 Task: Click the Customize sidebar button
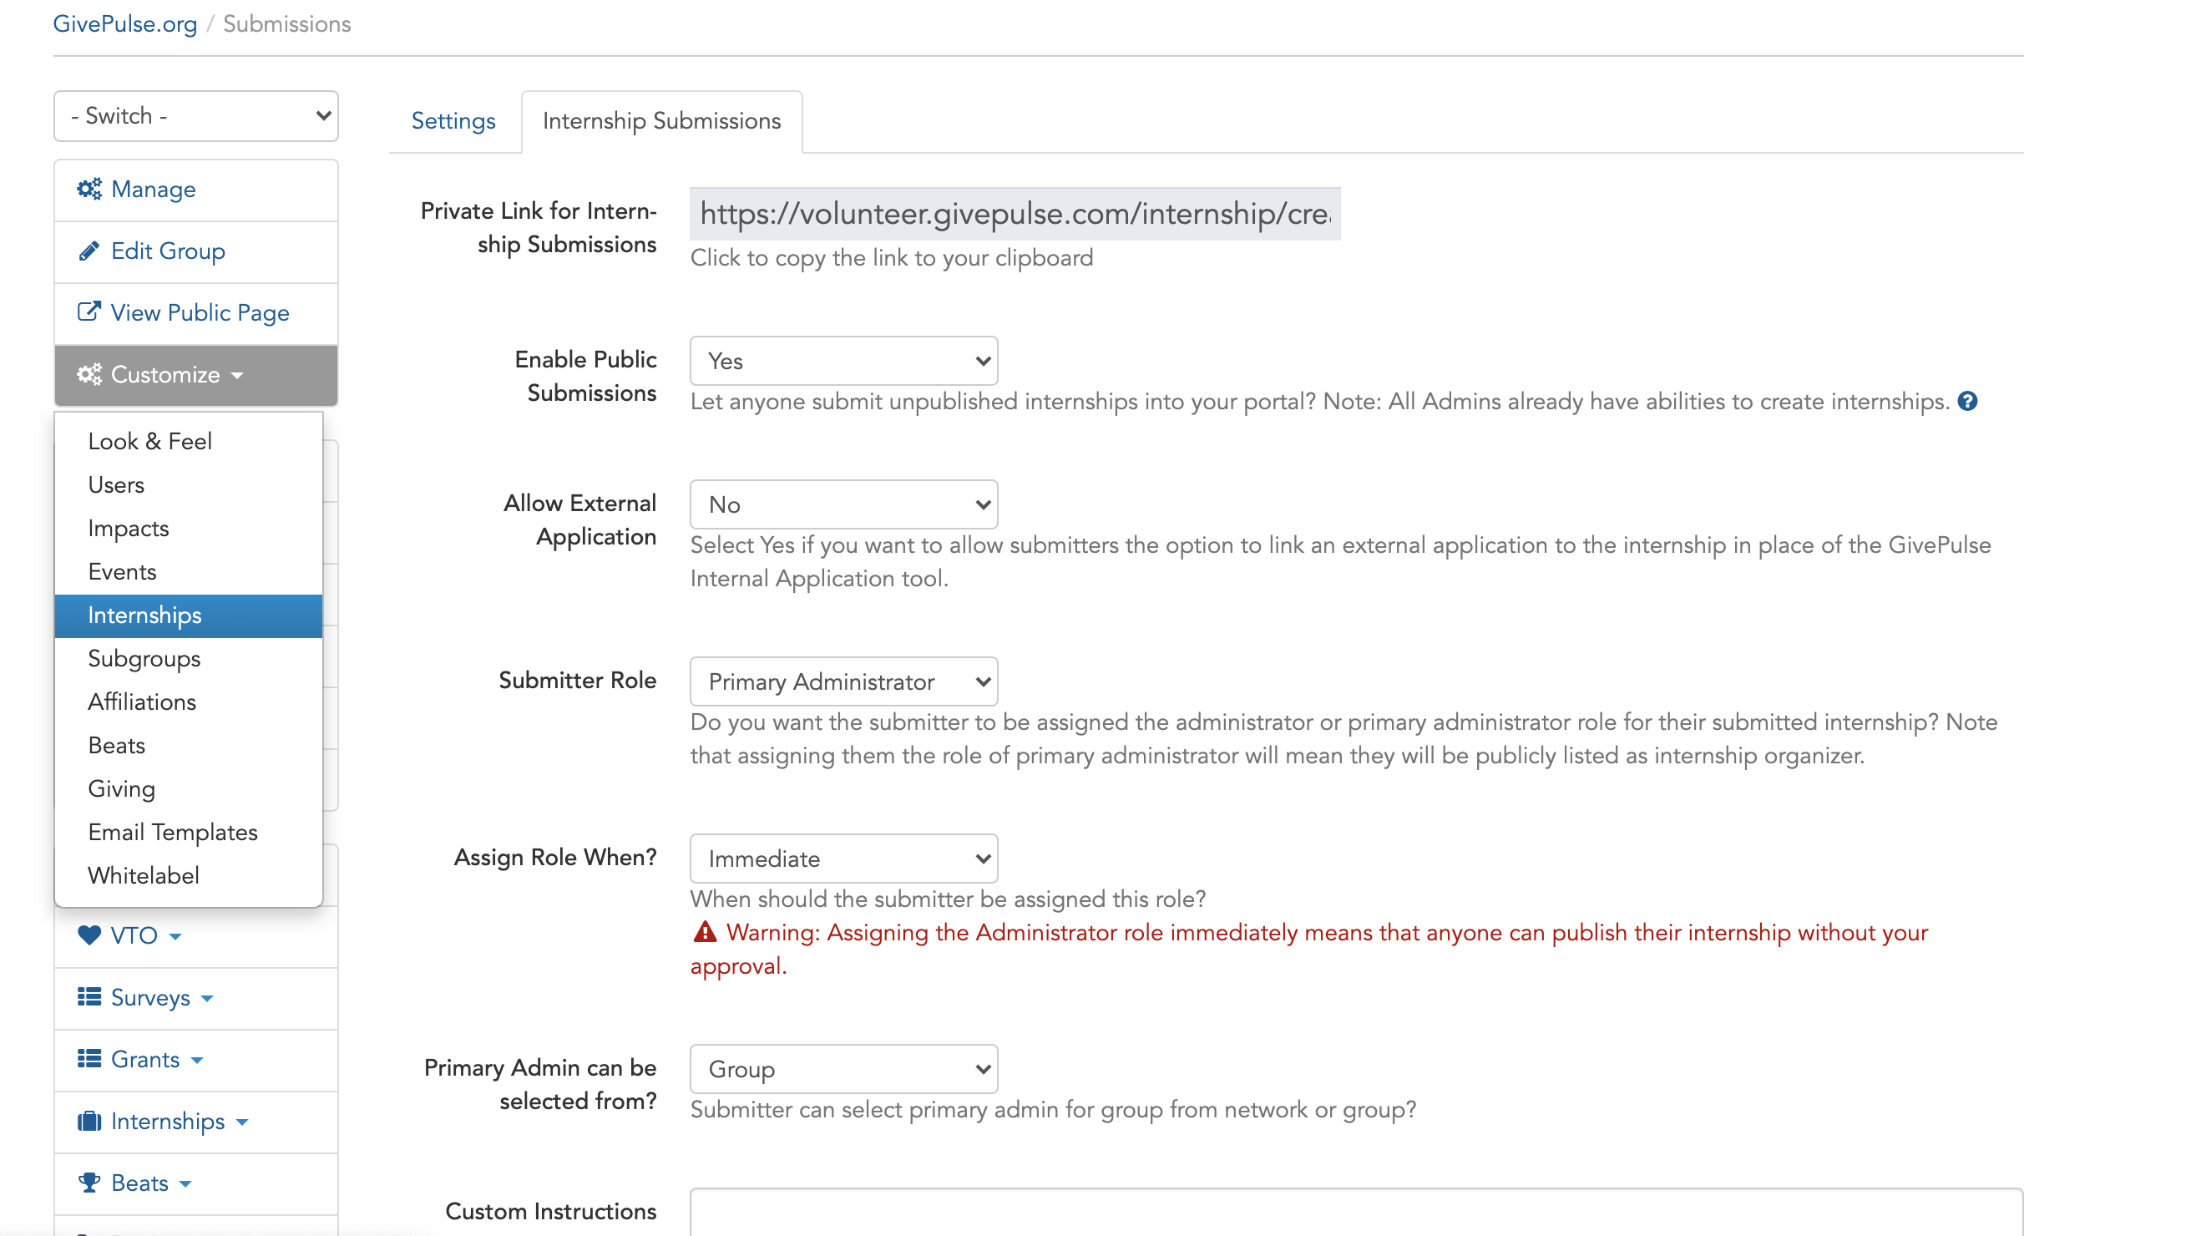pyautogui.click(x=196, y=375)
